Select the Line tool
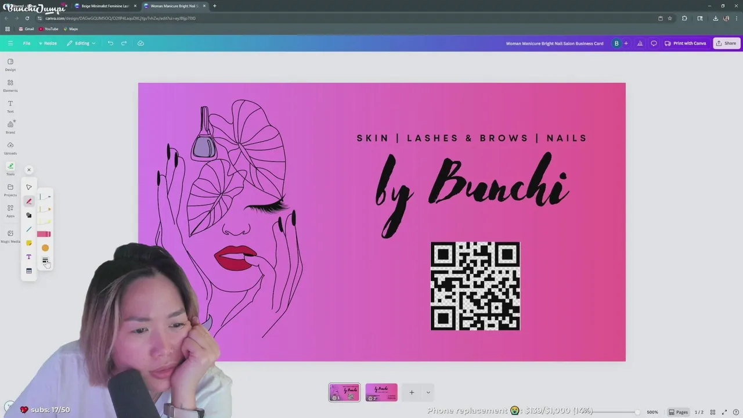 (x=29, y=229)
